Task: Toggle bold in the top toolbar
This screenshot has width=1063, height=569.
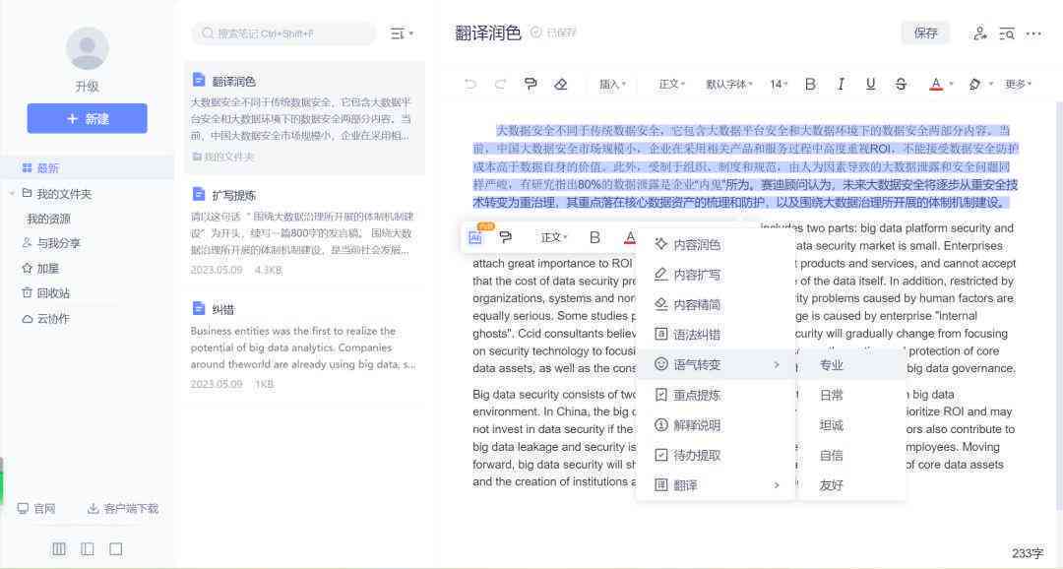Action: (x=810, y=84)
